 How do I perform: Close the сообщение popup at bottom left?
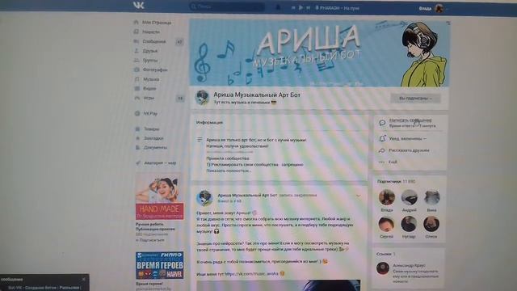(x=84, y=279)
